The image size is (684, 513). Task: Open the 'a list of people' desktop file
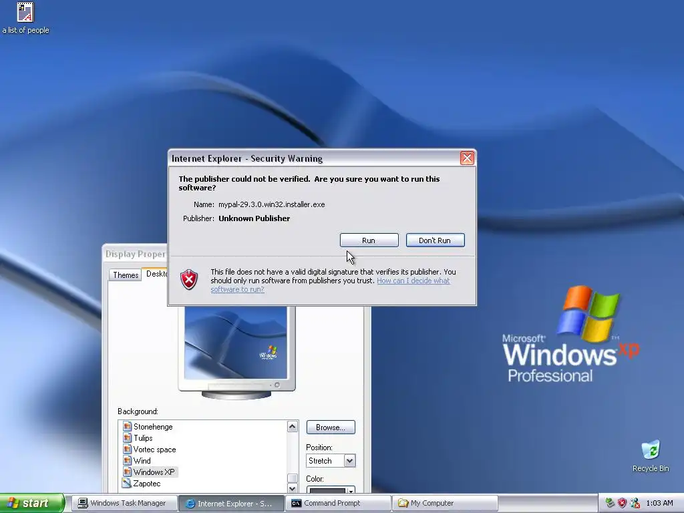point(26,18)
